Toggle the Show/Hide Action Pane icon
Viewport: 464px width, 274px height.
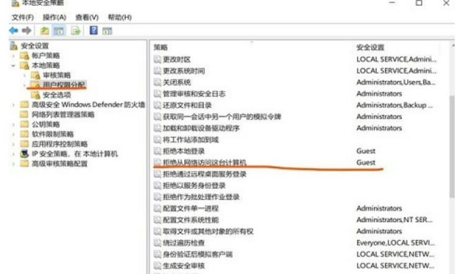pos(107,30)
